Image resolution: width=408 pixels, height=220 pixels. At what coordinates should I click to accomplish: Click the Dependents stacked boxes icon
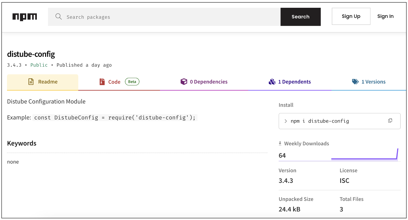pyautogui.click(x=272, y=82)
